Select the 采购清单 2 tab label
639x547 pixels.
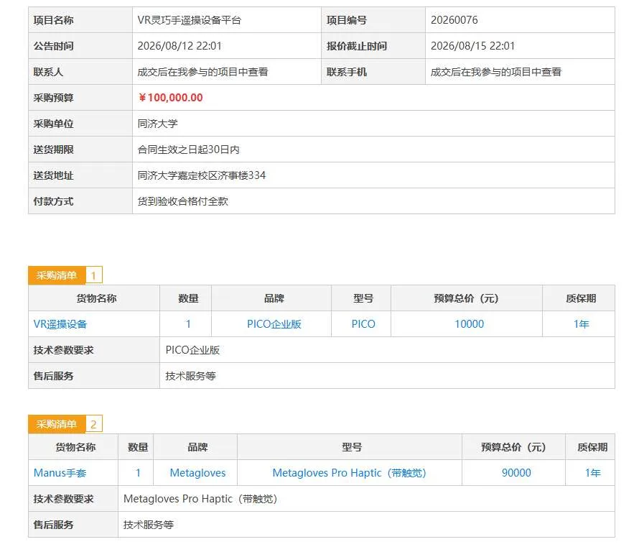tap(57, 424)
